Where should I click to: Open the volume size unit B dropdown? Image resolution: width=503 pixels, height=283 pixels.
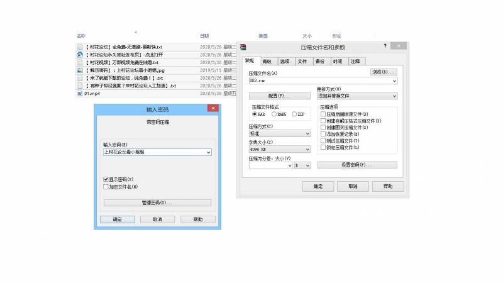(302, 165)
